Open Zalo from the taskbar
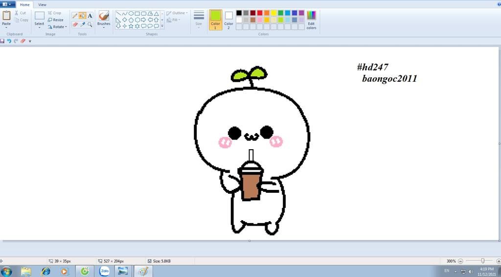The image size is (501, 277). [104, 271]
